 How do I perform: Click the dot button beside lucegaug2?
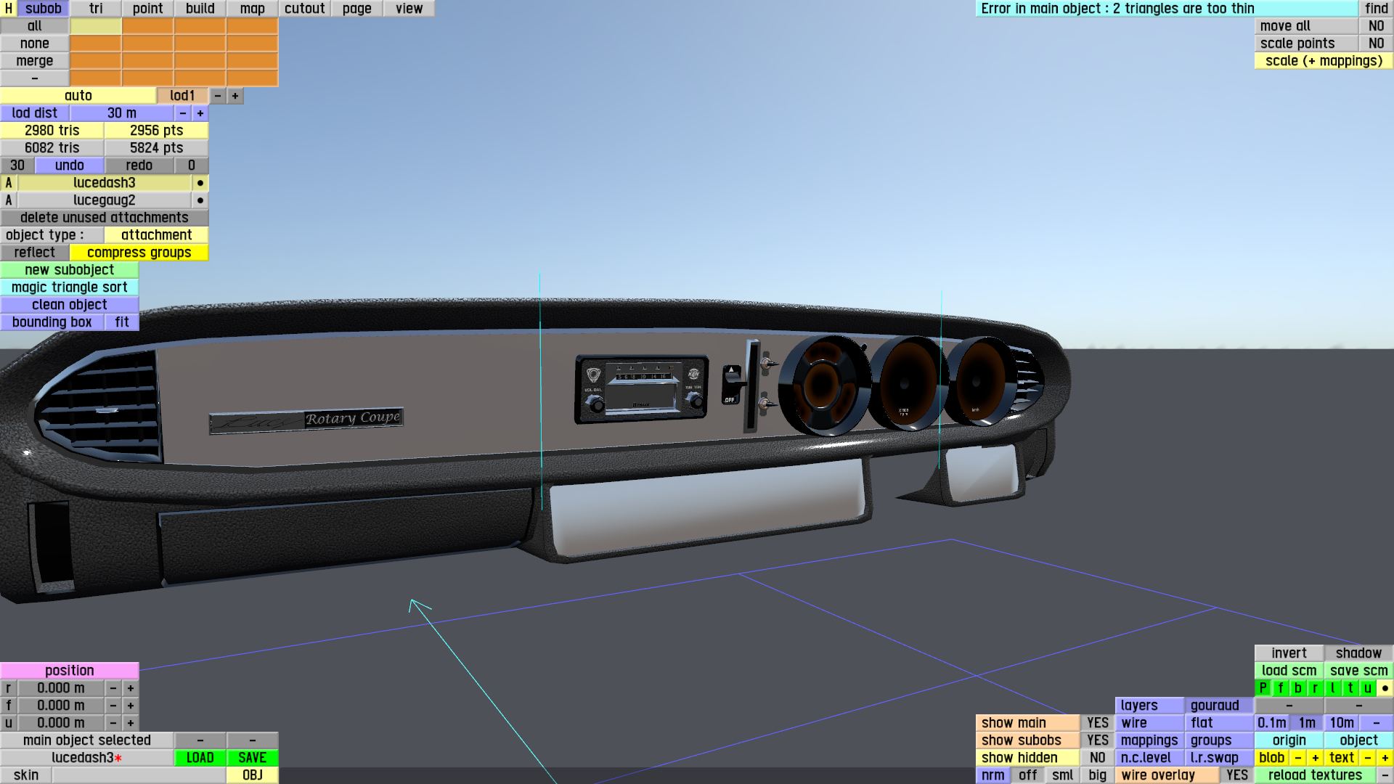[200, 200]
